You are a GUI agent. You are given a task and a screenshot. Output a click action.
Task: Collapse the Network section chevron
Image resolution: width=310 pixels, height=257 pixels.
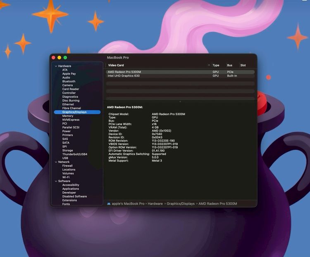click(56, 162)
